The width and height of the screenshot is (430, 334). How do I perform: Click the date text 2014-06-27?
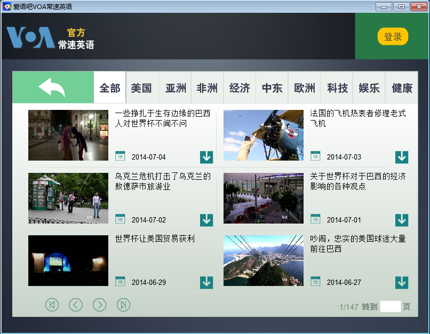[x=344, y=282]
